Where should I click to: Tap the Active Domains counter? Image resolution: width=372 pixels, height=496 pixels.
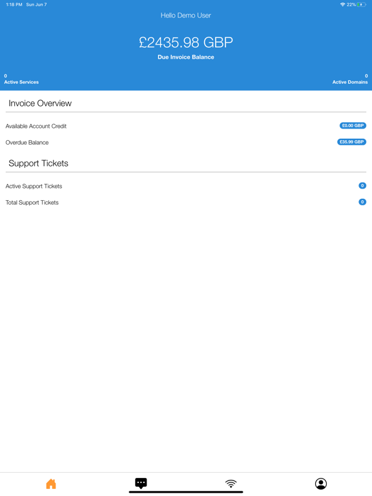350,79
